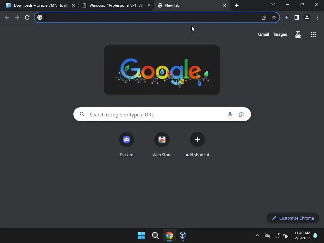Start voice search with microphone icon
Viewport: 324px width, 243px height.
(230, 114)
